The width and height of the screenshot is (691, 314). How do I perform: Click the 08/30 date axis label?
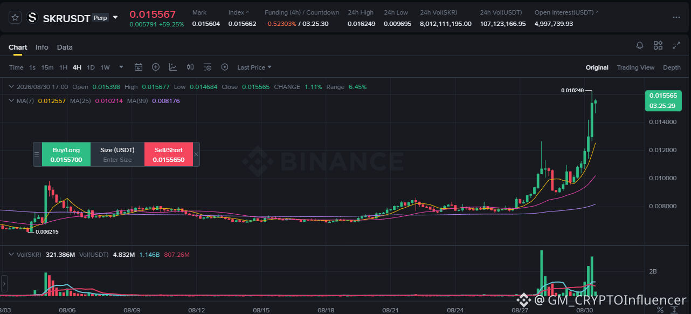[x=585, y=310]
